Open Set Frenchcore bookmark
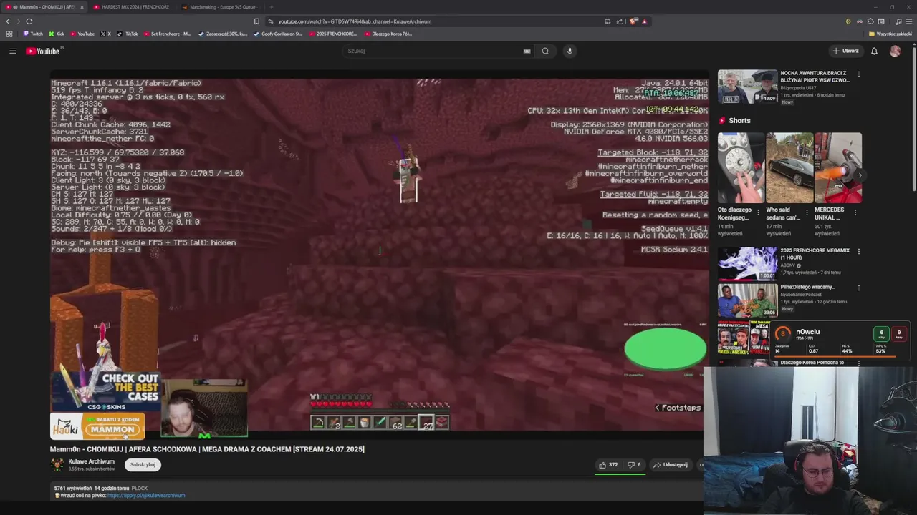This screenshot has width=917, height=515. point(167,34)
